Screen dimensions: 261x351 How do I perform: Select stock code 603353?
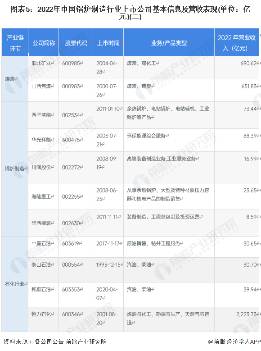[71, 289]
